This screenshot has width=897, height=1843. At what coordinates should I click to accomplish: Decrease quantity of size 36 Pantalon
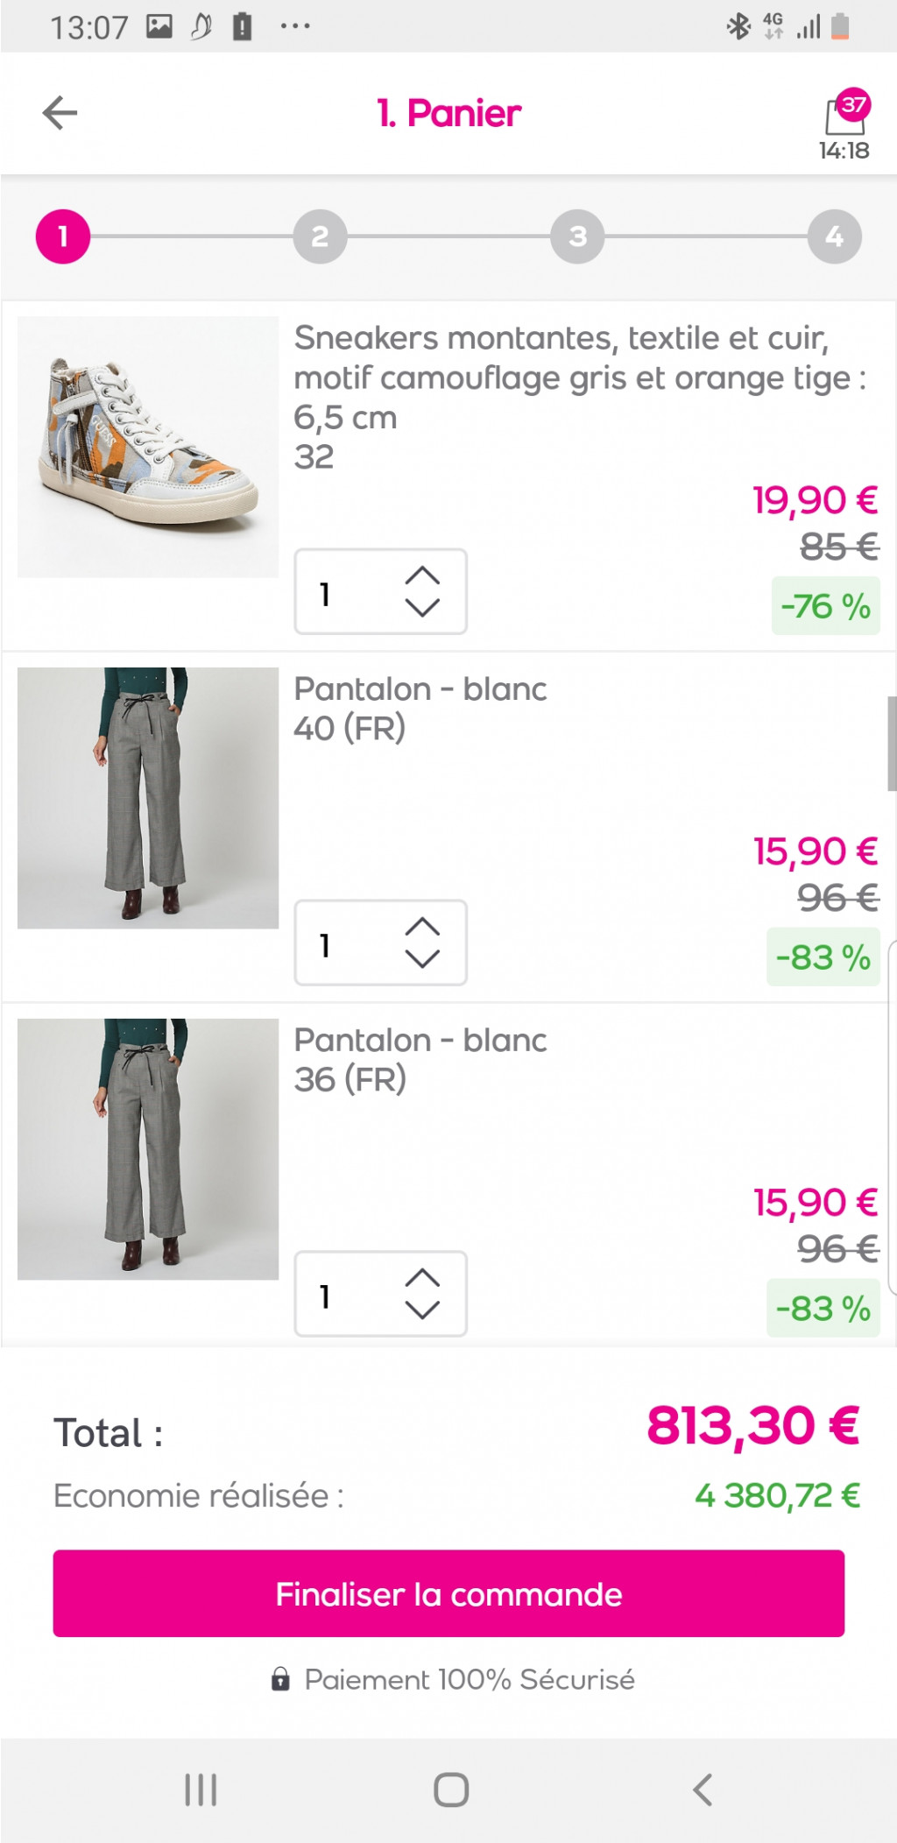[422, 1310]
